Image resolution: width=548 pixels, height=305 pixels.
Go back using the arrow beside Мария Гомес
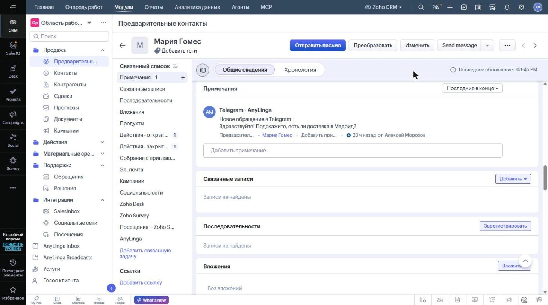click(122, 45)
